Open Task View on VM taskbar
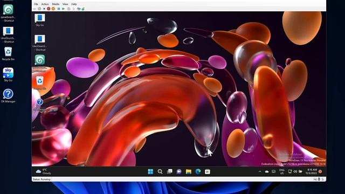Screen dimensions: 345x194 [170, 171]
